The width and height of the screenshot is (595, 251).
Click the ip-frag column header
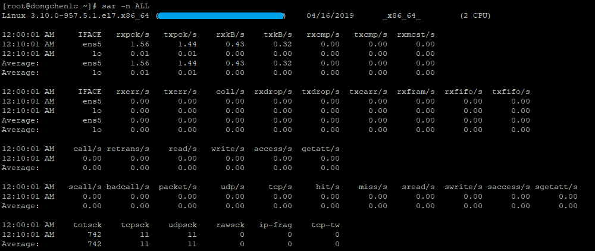[275, 225]
